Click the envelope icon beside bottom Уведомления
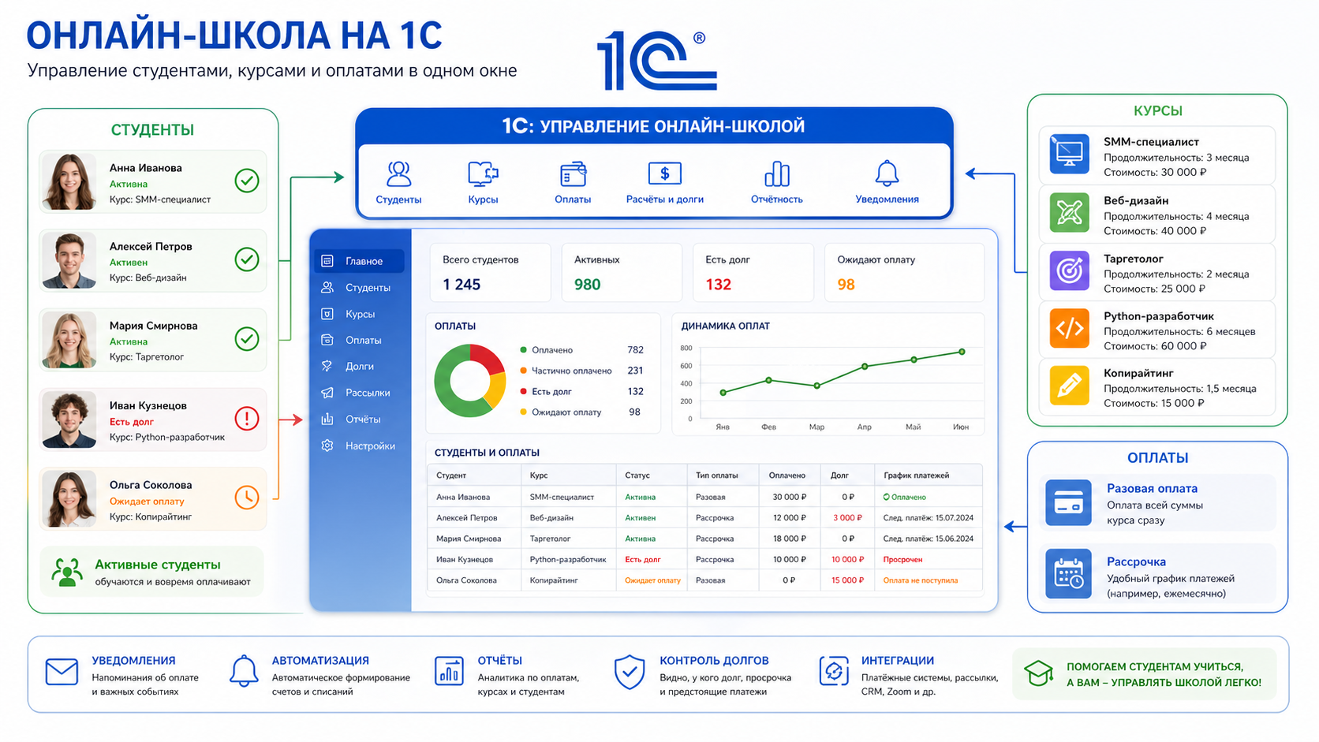 [x=62, y=672]
